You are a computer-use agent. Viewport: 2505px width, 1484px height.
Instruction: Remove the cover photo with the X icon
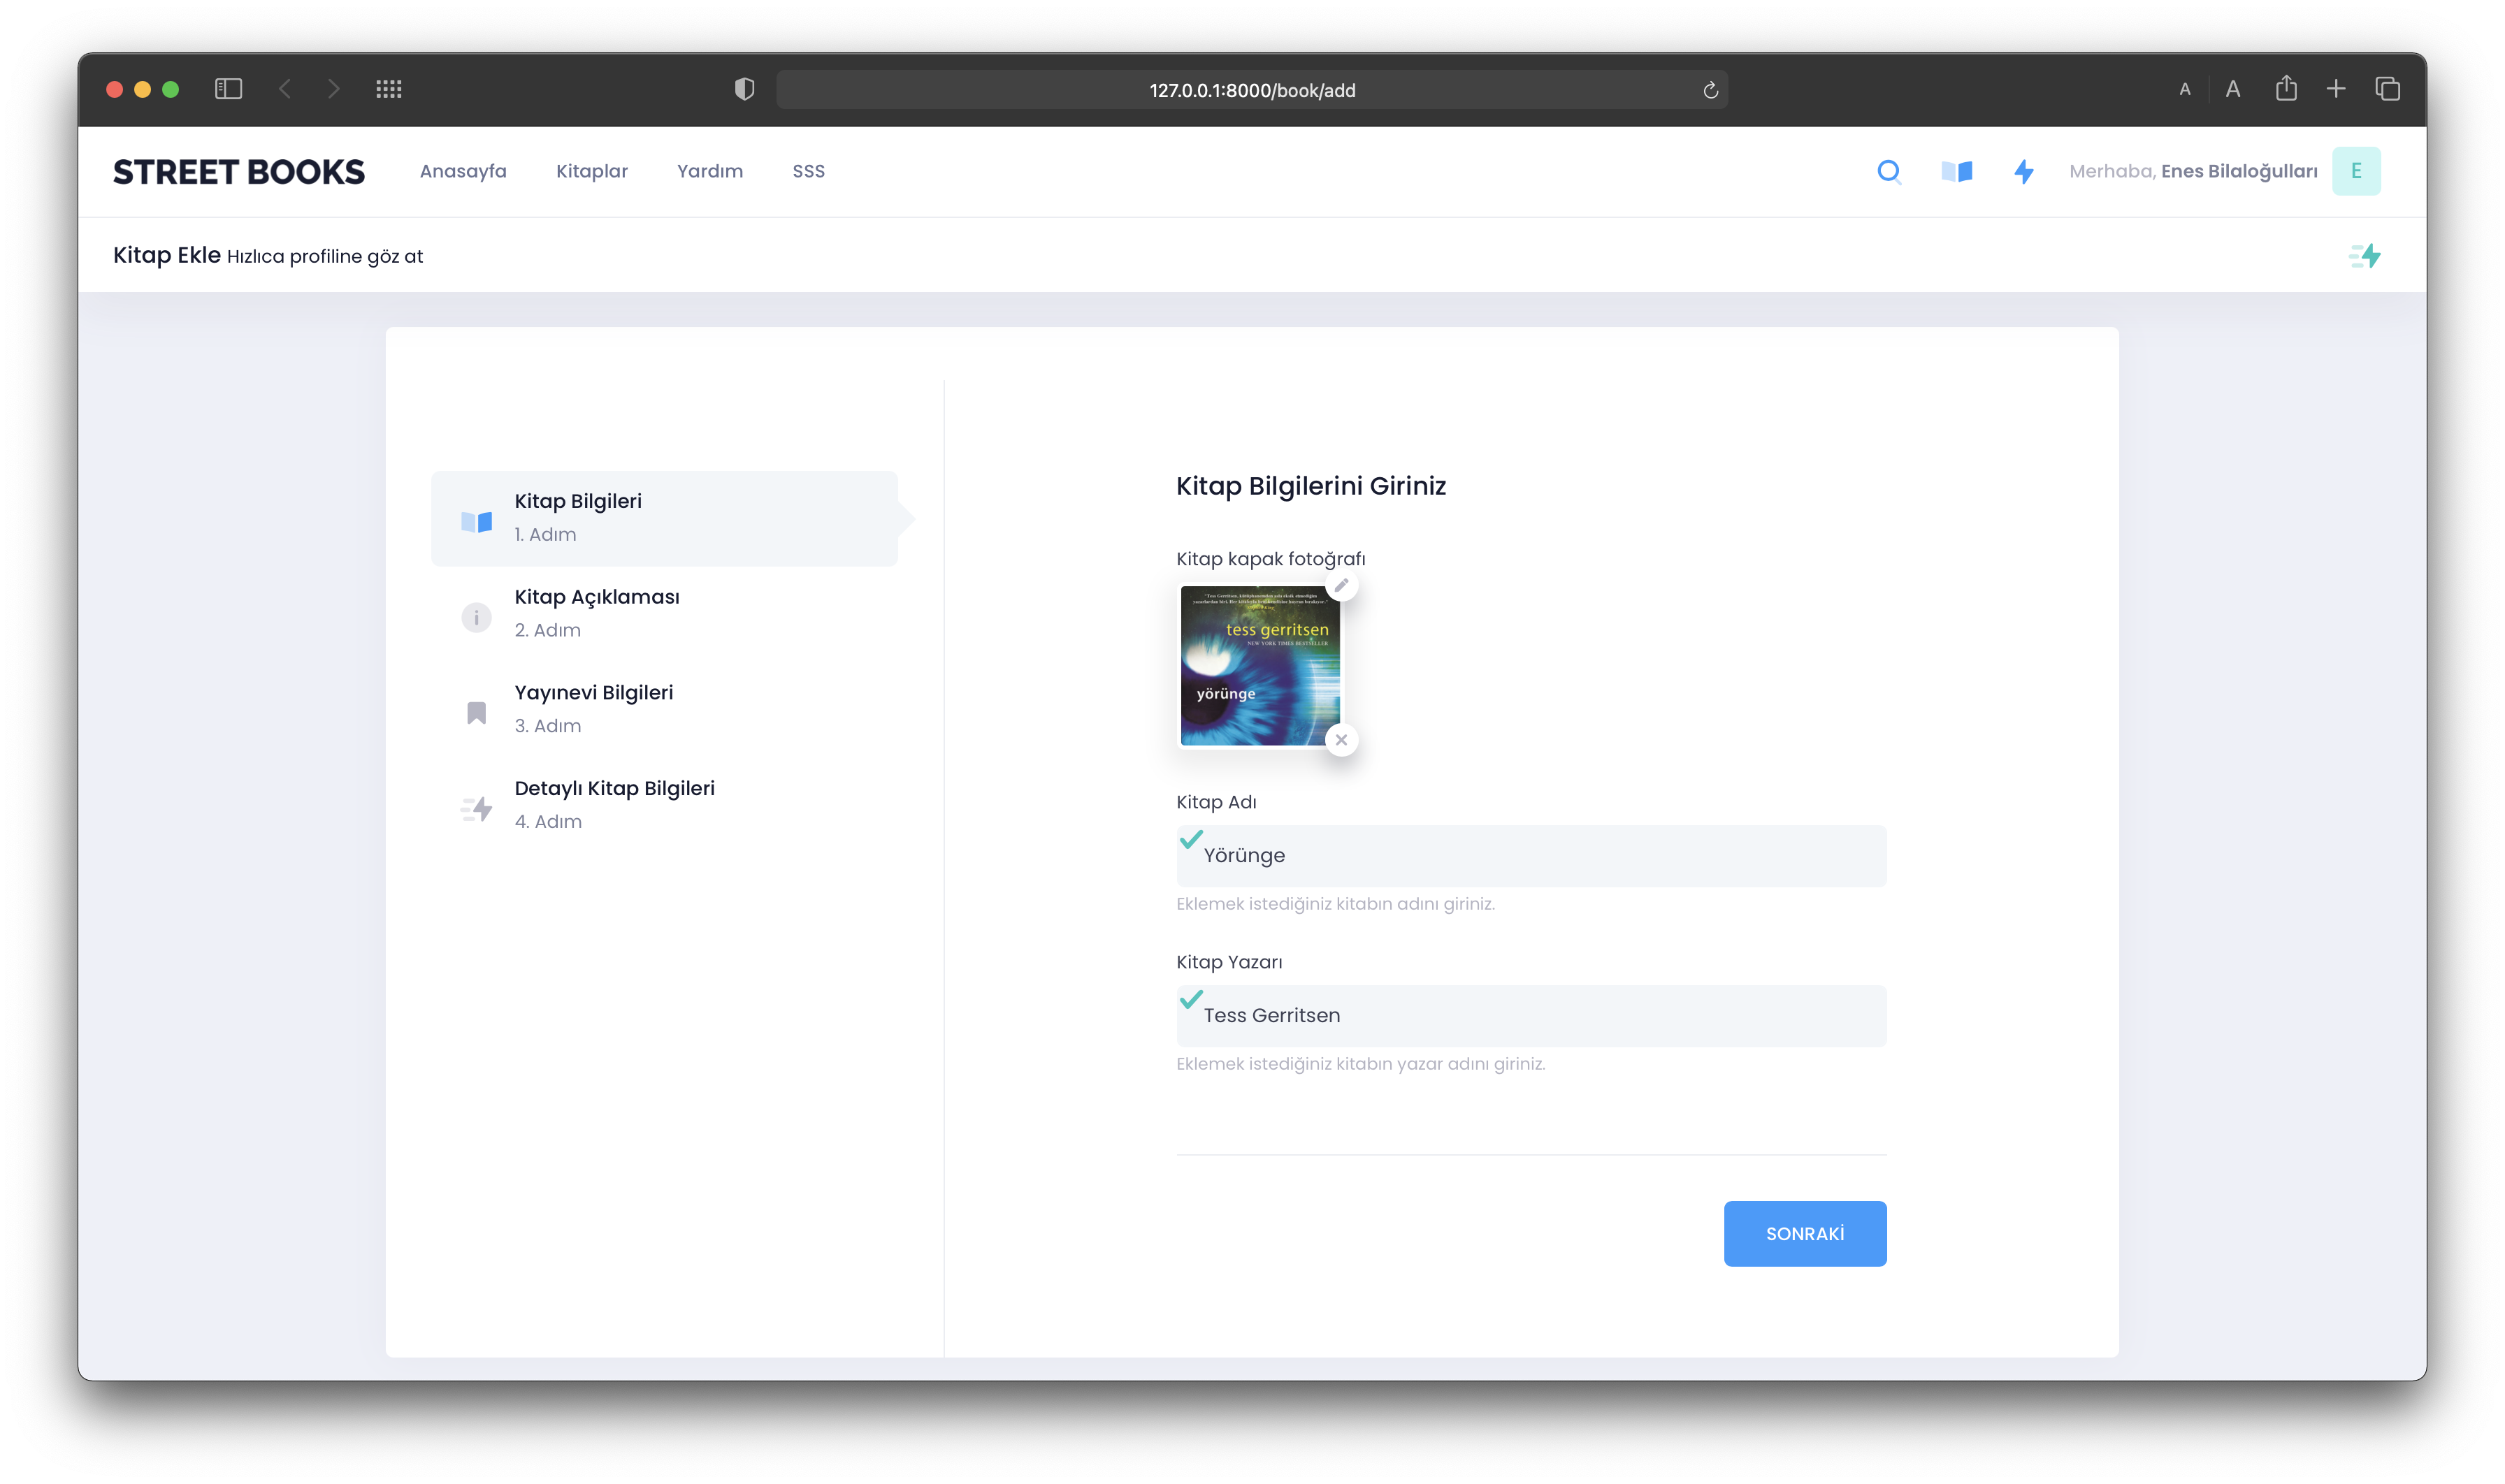click(1343, 740)
